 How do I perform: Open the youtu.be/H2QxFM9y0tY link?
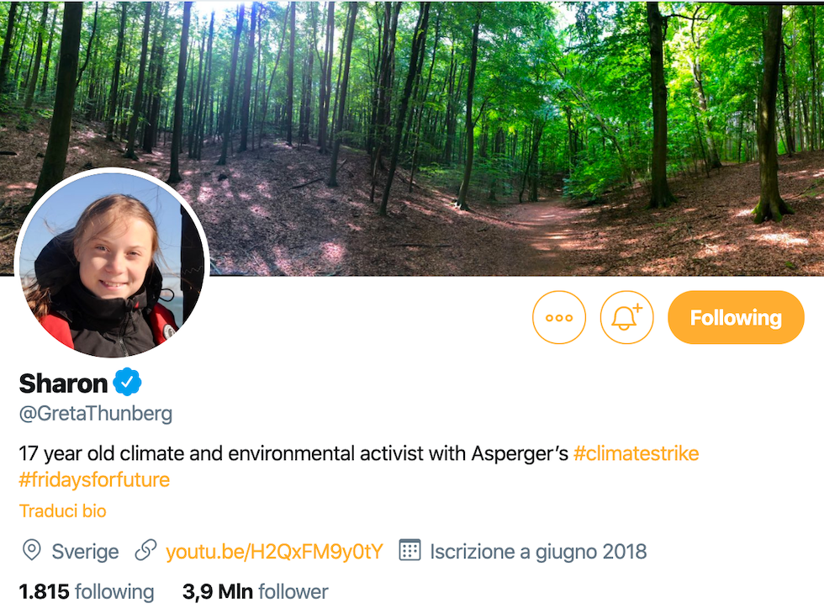(x=274, y=552)
